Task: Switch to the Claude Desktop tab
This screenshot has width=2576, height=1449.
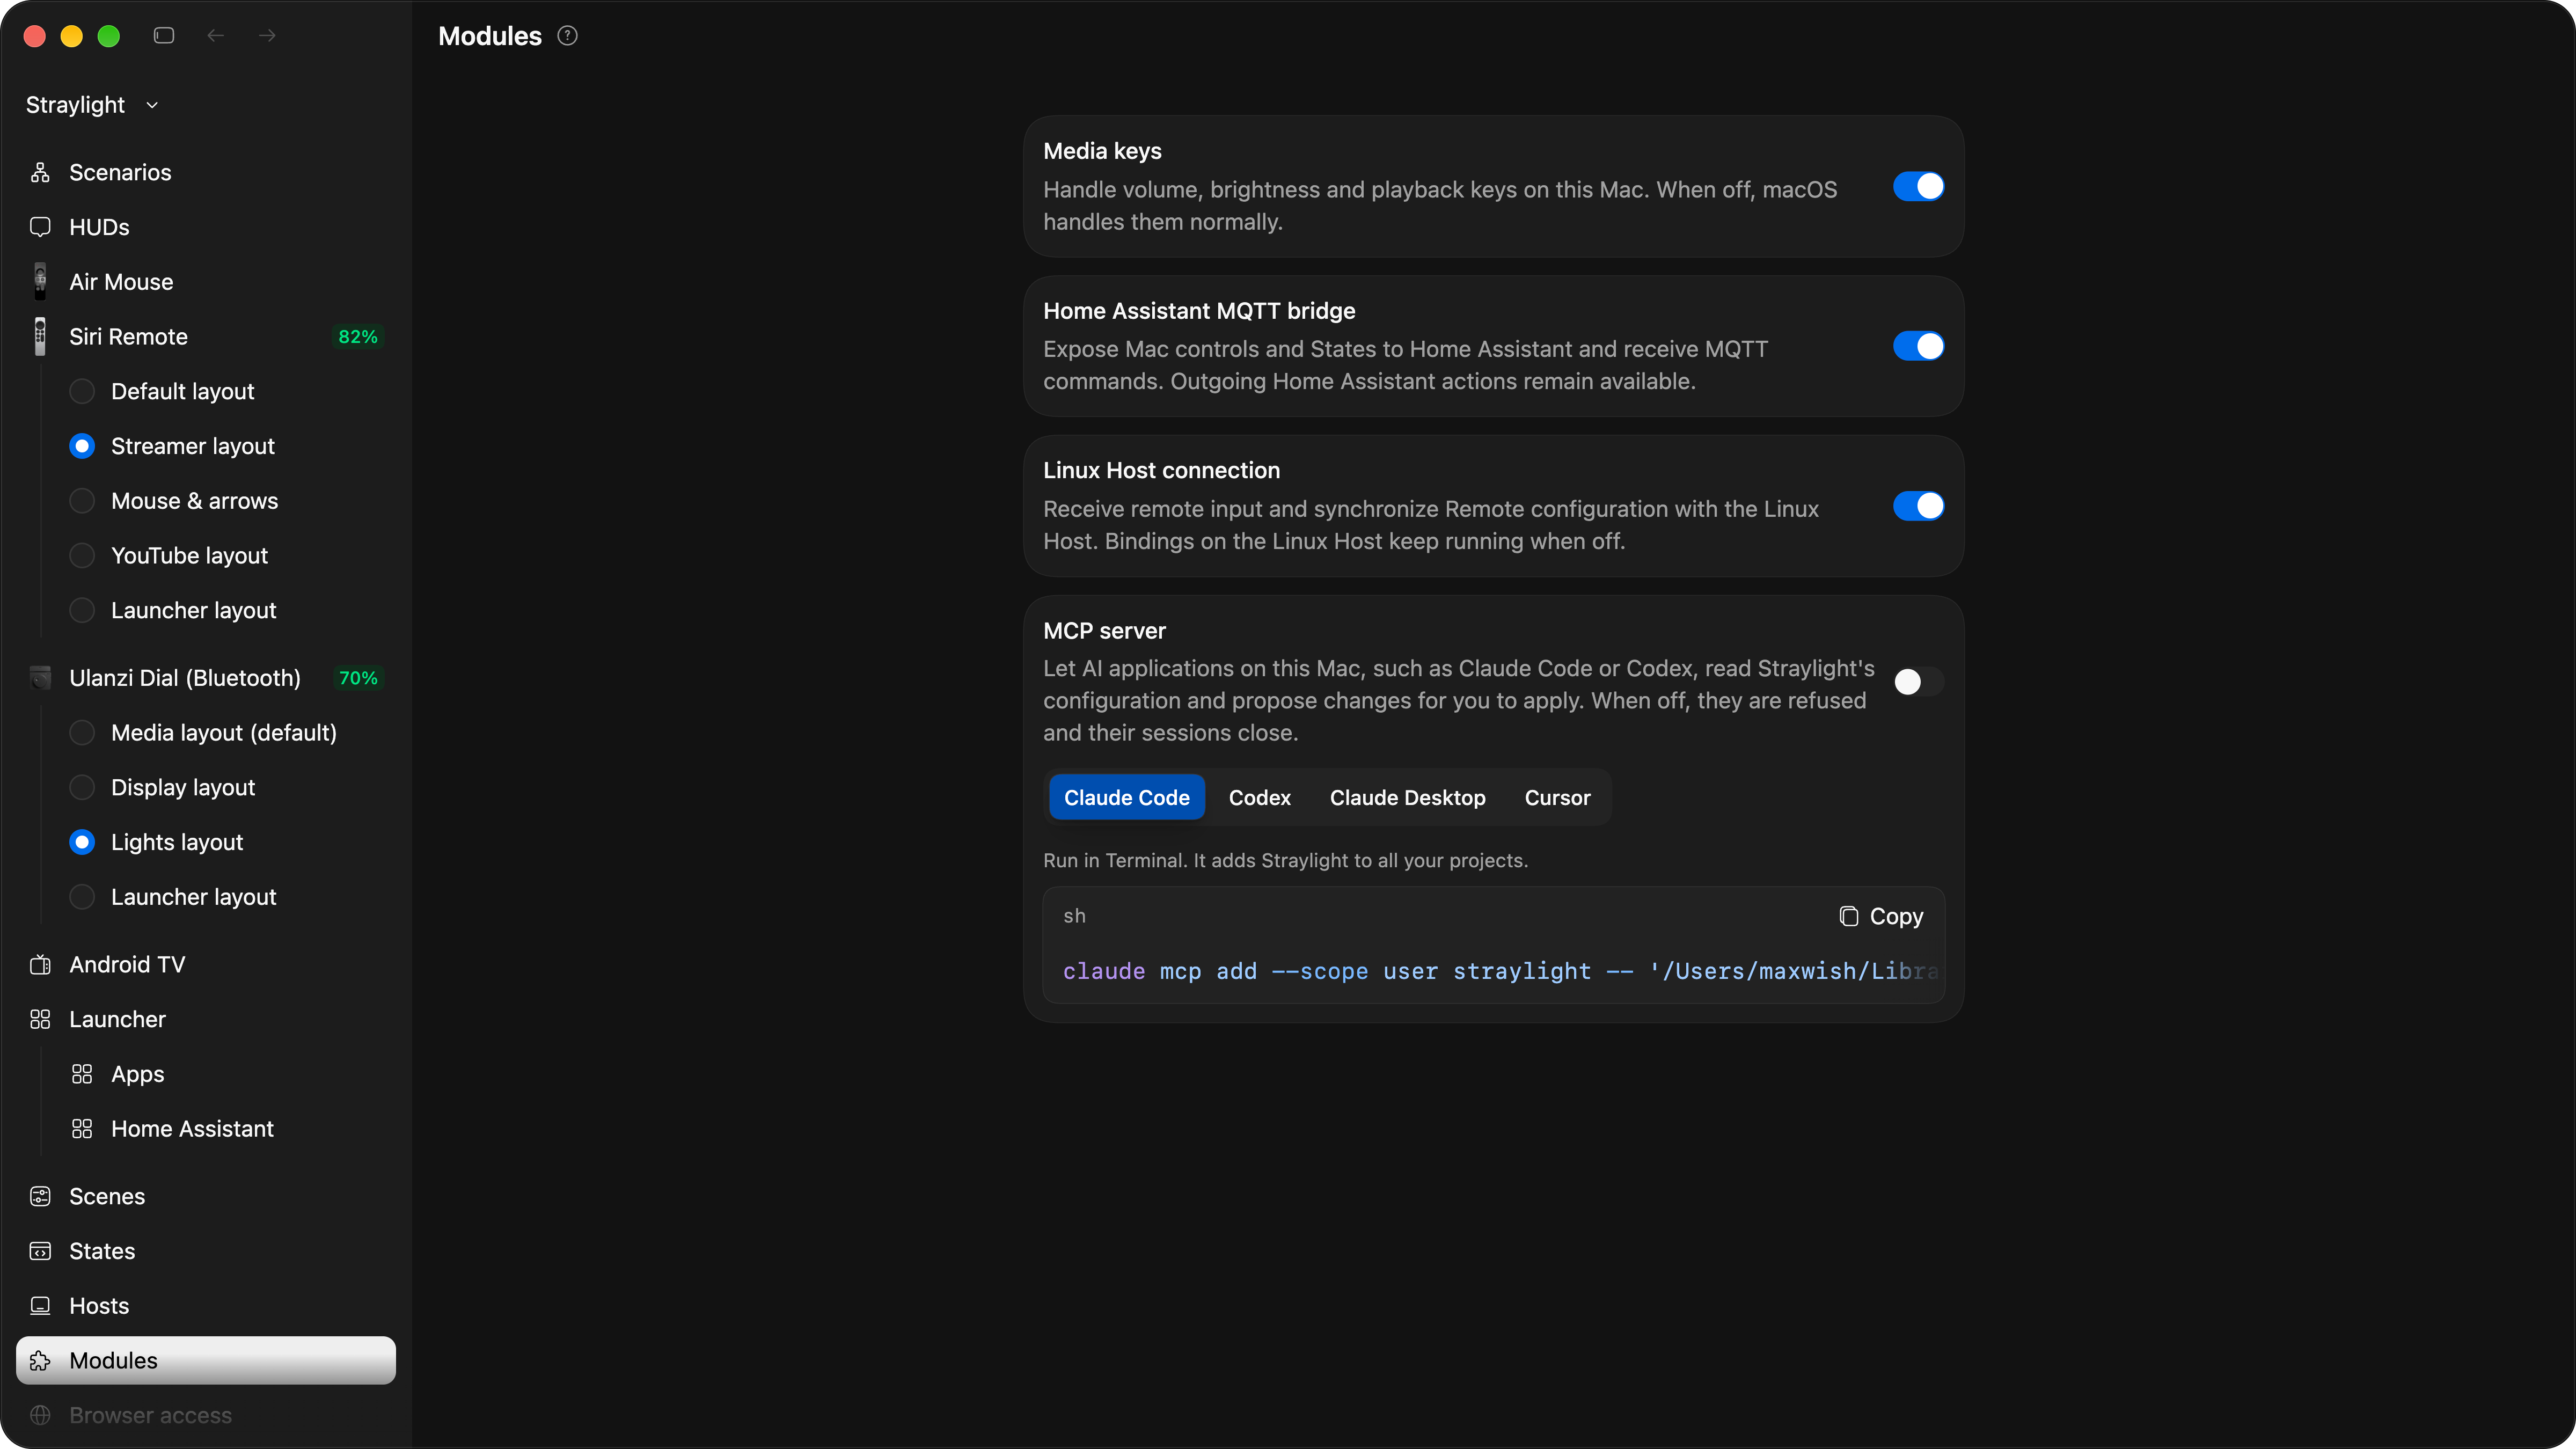Action: point(1407,798)
